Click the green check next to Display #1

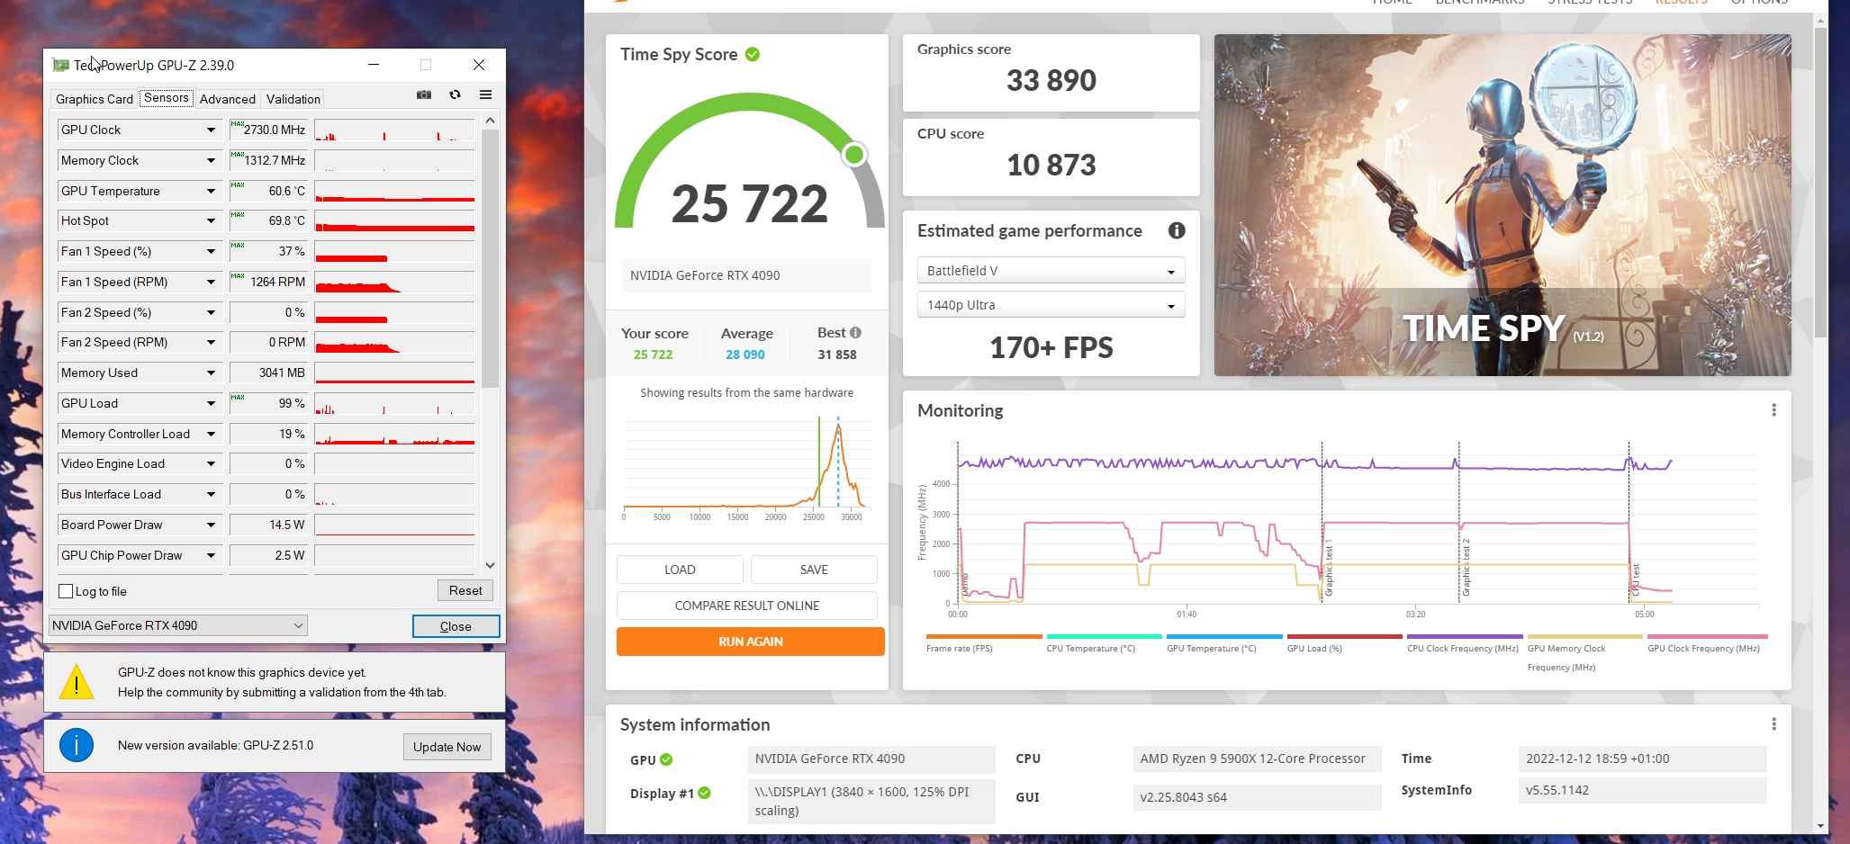point(704,793)
